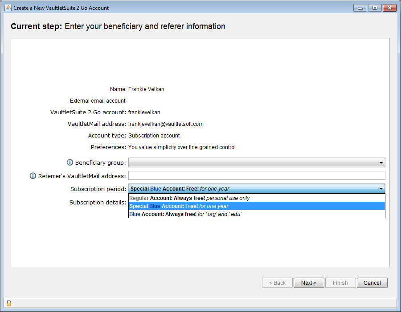401x312 pixels.
Task: Click the Java icon in the title bar
Action: 8,8
